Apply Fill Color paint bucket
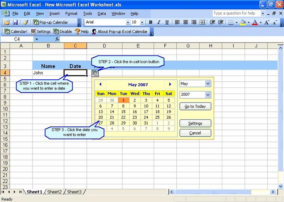The height and width of the screenshot is (202, 284). point(243,22)
